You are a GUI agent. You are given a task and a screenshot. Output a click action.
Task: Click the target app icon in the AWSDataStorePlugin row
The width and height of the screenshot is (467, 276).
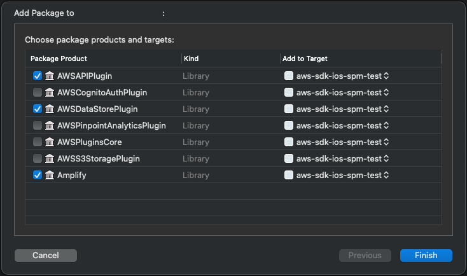(x=289, y=109)
